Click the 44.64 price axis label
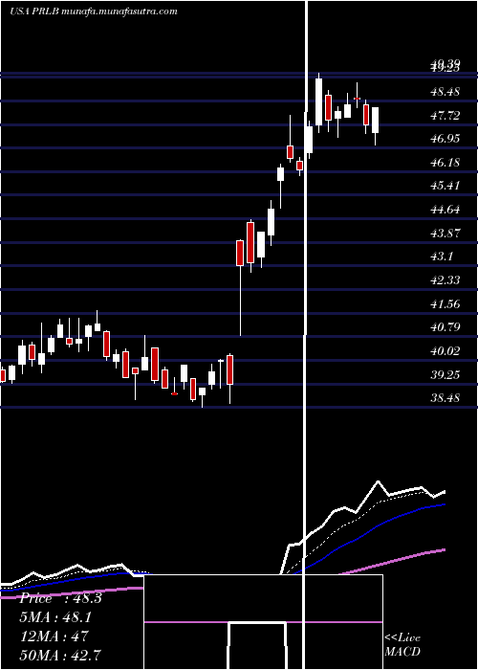The width and height of the screenshot is (478, 670). (445, 210)
